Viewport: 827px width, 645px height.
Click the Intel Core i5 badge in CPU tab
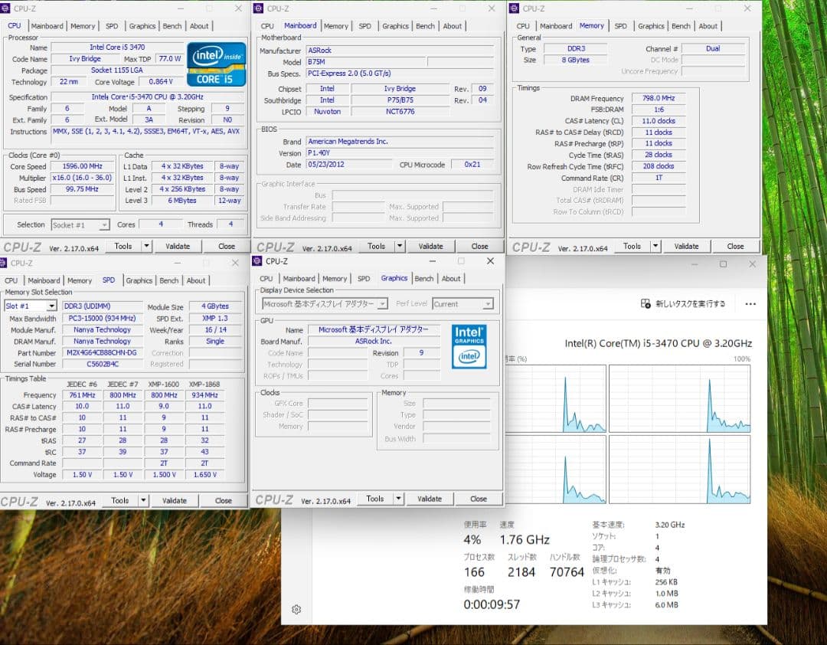[x=217, y=64]
